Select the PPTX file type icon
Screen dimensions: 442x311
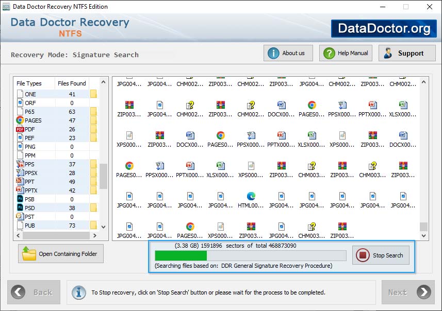(x=20, y=191)
